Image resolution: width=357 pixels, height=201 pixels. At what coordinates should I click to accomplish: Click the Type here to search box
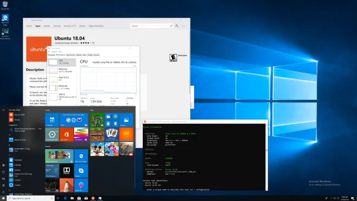click(x=31, y=198)
